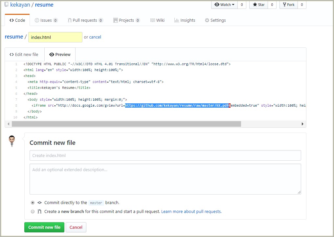Open the Watch dropdown
The height and width of the screenshot is (237, 334).
point(224,5)
